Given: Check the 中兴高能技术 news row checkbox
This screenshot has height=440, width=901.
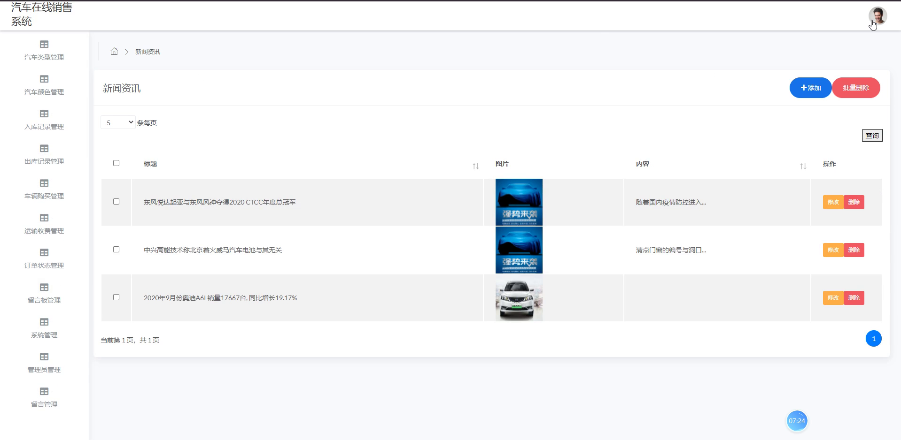Looking at the screenshot, I should (x=116, y=250).
